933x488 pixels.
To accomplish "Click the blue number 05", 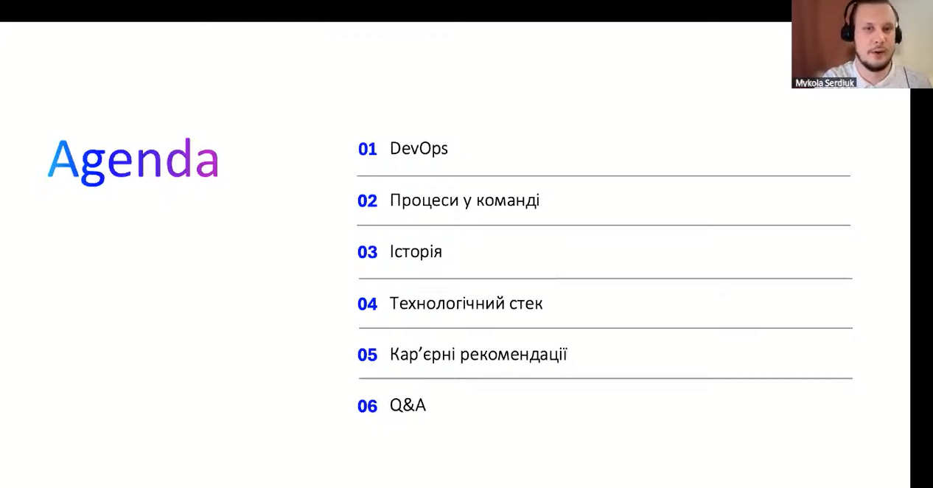I will pyautogui.click(x=367, y=355).
